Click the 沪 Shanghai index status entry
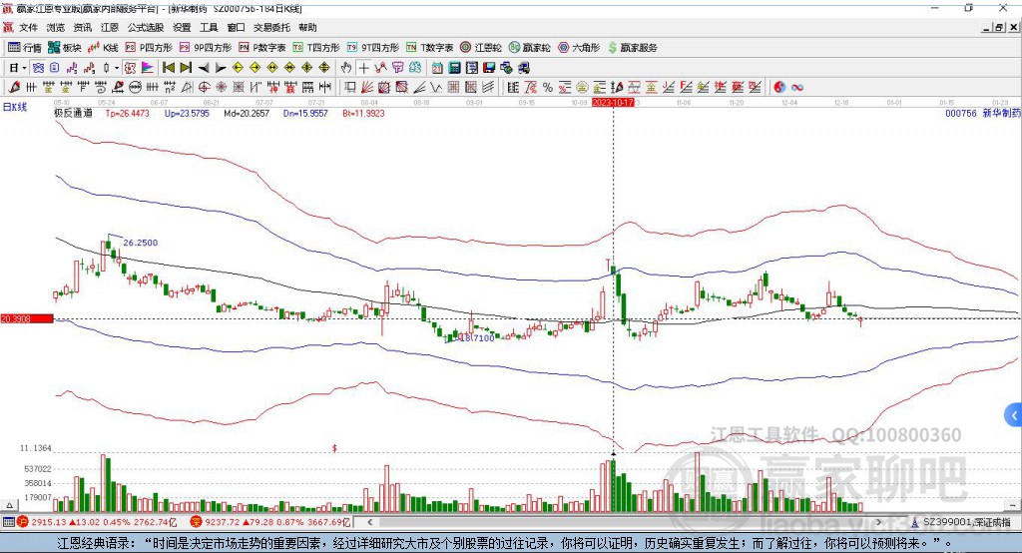Image resolution: width=1022 pixels, height=553 pixels. [97, 522]
